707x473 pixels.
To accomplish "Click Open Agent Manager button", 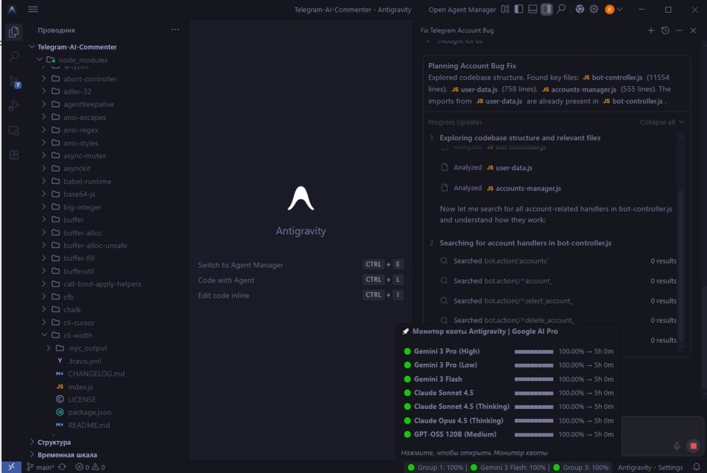I will [x=462, y=9].
